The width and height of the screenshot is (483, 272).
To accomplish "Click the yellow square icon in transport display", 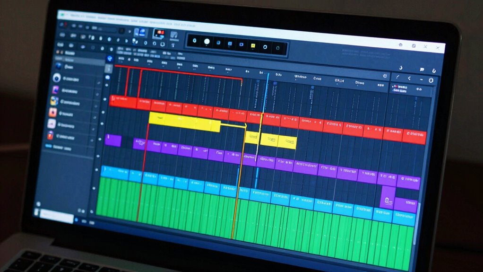I will tap(253, 46).
